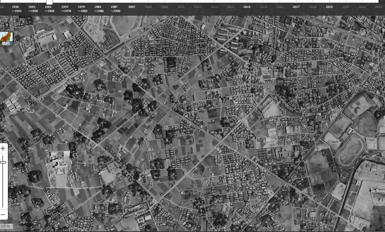Viewport: 385px width, 232px height.
Task: Select the 1961~1969 period on timeline
Action: [x=49, y=9]
